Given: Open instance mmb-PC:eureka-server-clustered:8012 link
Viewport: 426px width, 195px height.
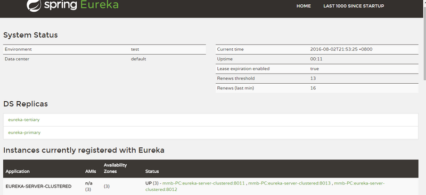Looking at the screenshot, I should pos(265,187).
